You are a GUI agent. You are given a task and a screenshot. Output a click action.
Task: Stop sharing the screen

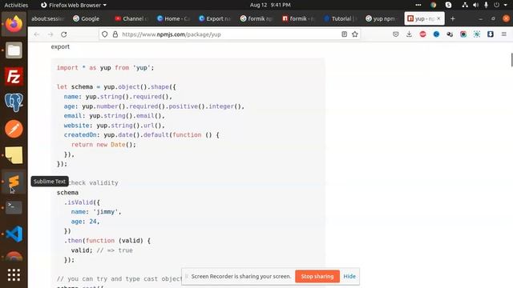tap(317, 276)
